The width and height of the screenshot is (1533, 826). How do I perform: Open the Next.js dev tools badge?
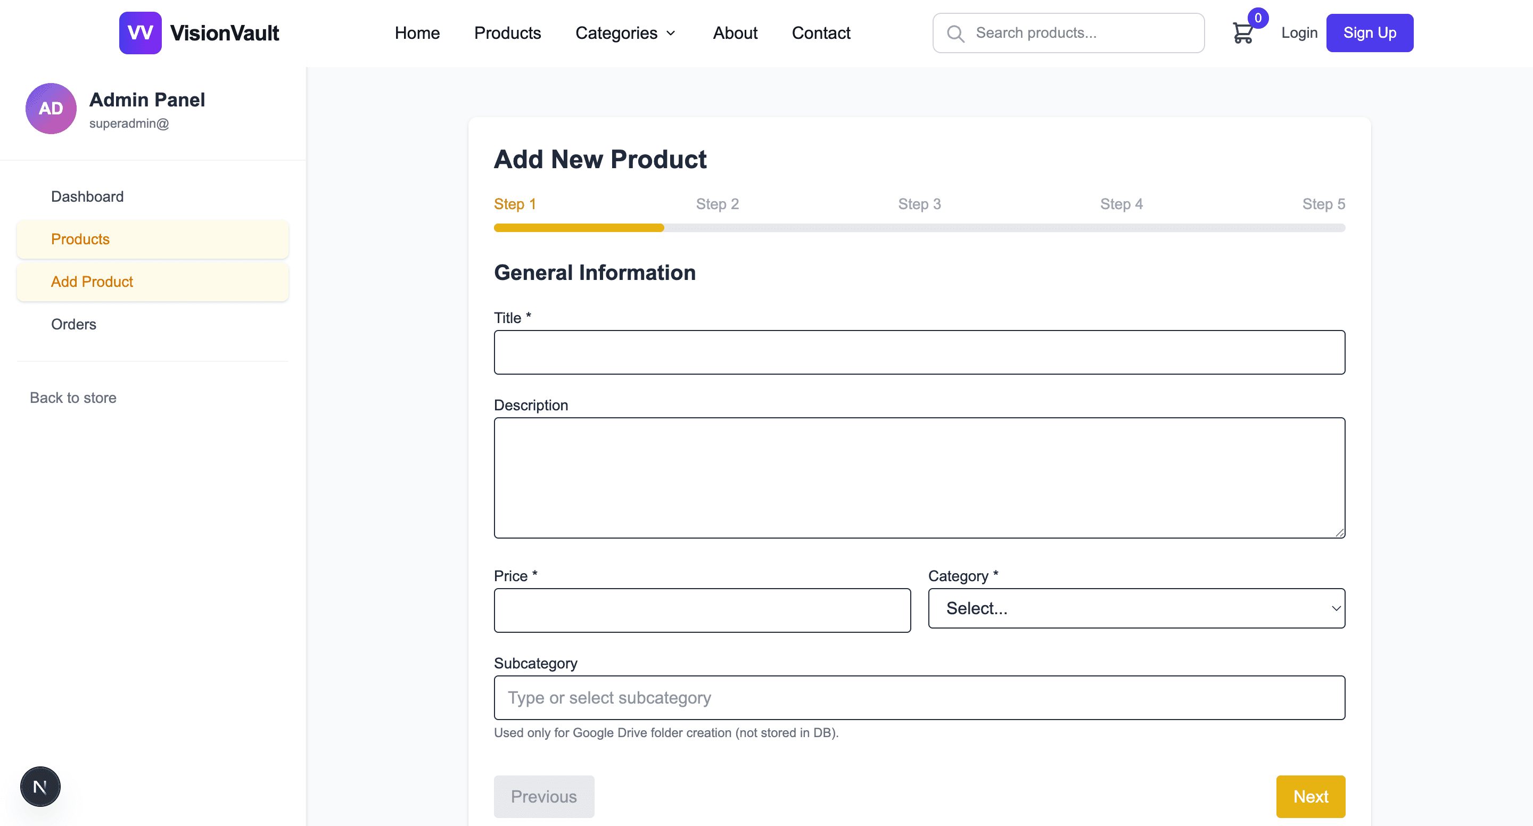(40, 787)
